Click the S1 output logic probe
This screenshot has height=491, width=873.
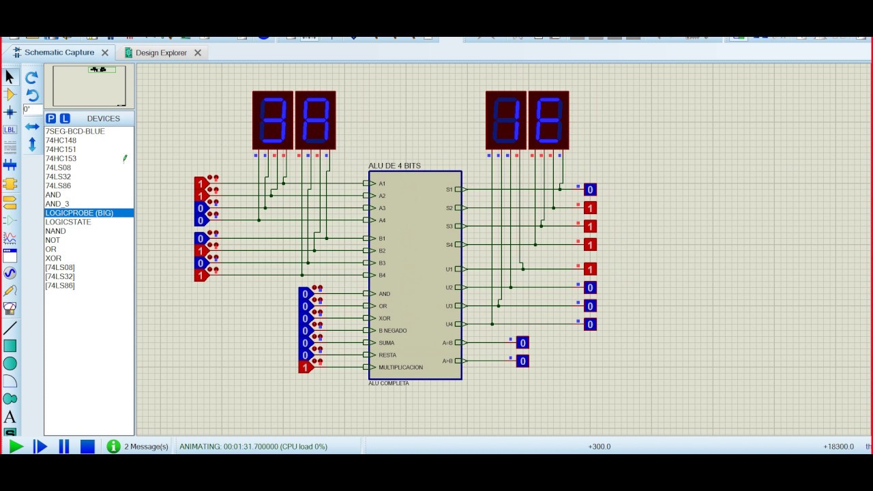590,190
